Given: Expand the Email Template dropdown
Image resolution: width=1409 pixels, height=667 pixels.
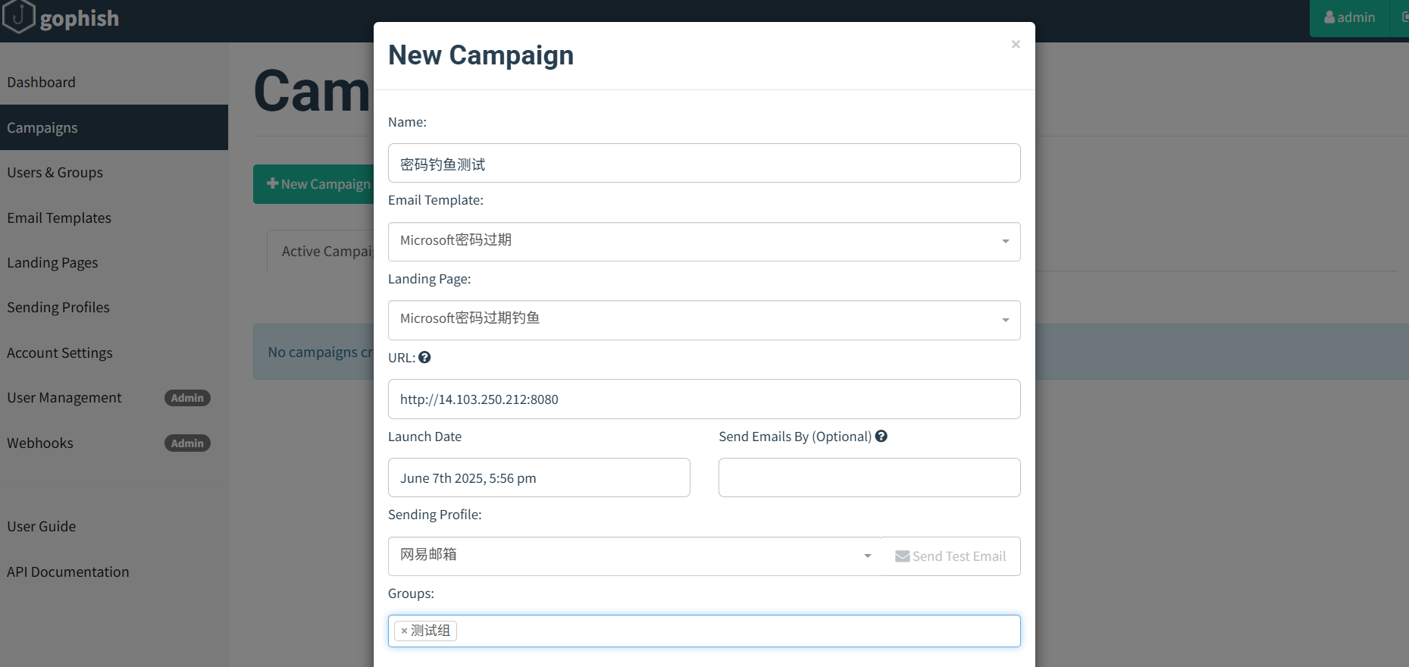Looking at the screenshot, I should (1005, 241).
